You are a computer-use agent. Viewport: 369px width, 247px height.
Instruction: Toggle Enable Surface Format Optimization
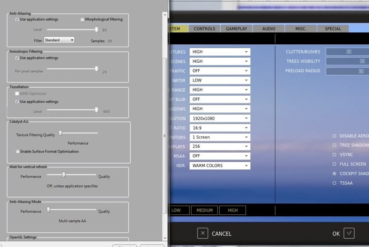[x=18, y=151]
